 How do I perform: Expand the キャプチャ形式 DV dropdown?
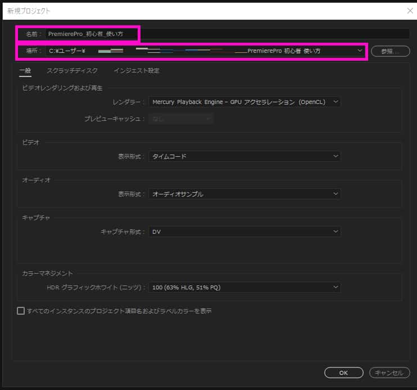[x=244, y=232]
